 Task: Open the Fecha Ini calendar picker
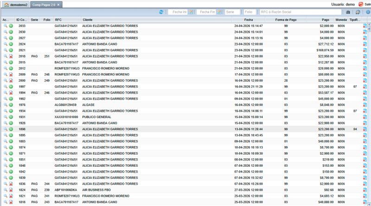[191, 12]
